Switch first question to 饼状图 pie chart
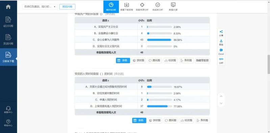270x133 pixels. (x=139, y=60)
